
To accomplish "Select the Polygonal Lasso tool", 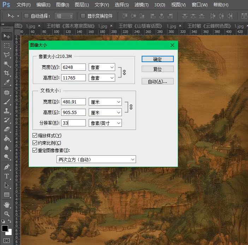I will coord(7,55).
